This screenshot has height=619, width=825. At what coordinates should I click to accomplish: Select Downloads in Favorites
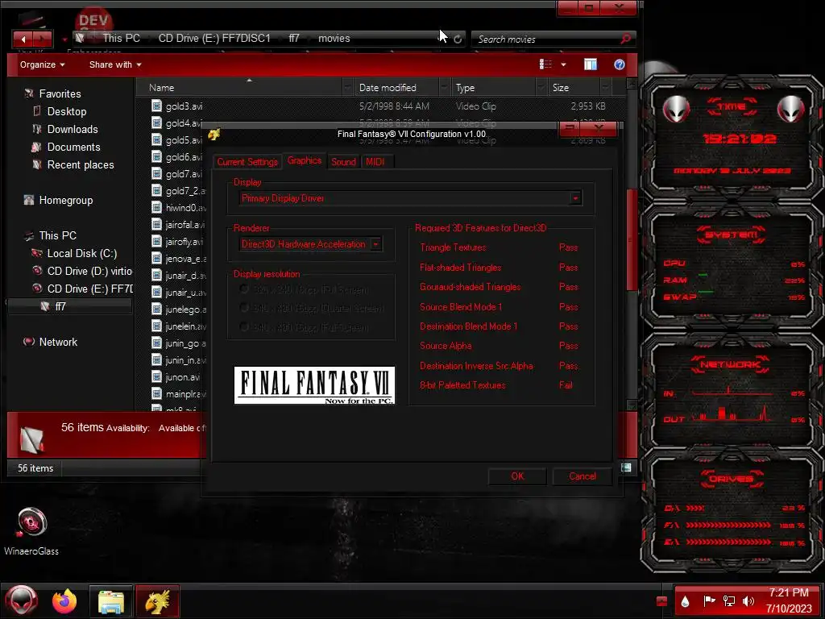[x=73, y=130]
